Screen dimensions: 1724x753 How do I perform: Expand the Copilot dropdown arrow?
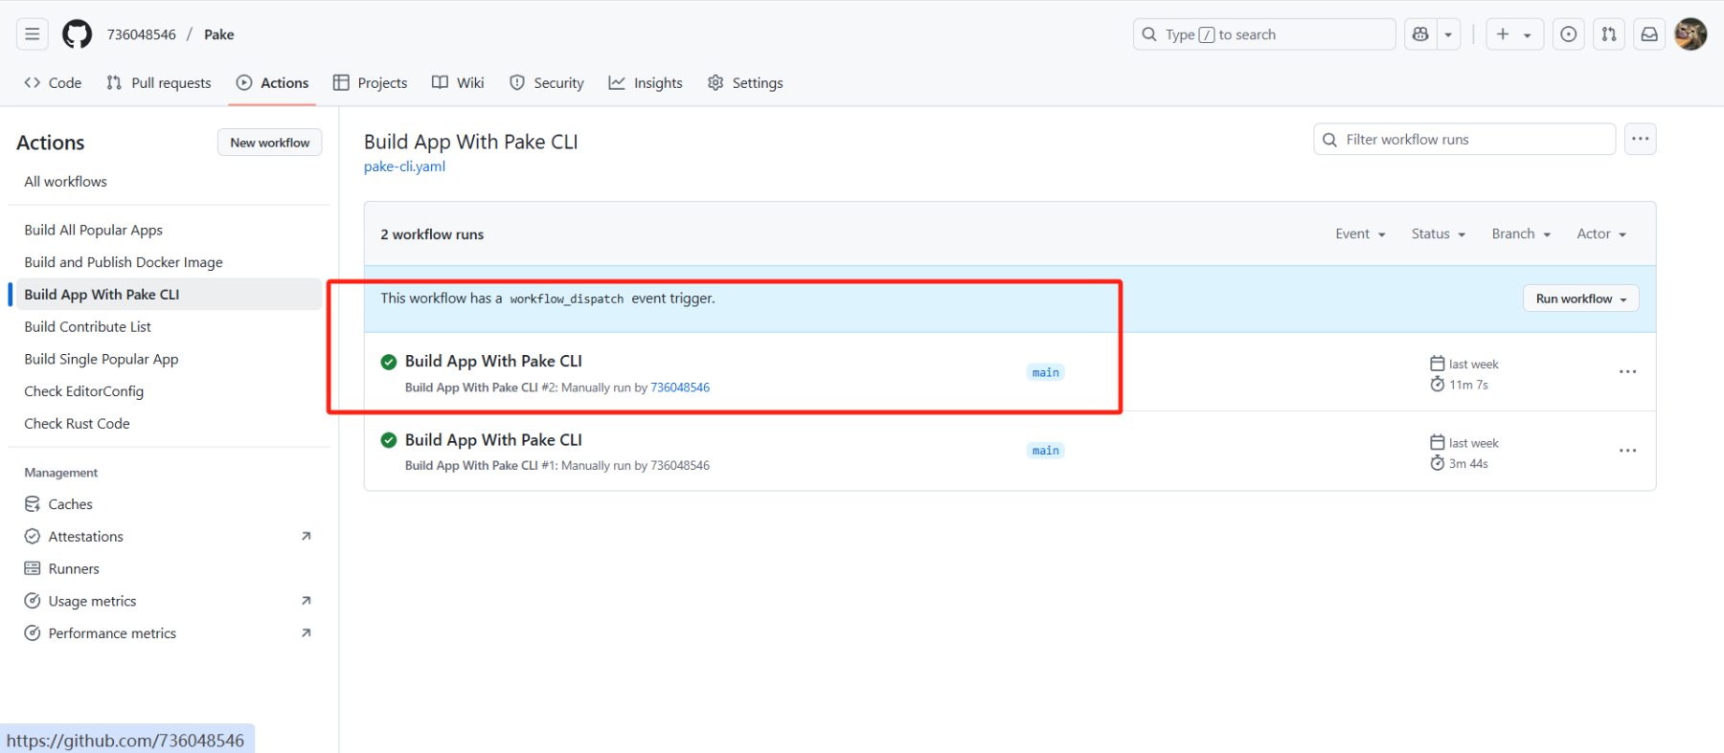[1448, 34]
